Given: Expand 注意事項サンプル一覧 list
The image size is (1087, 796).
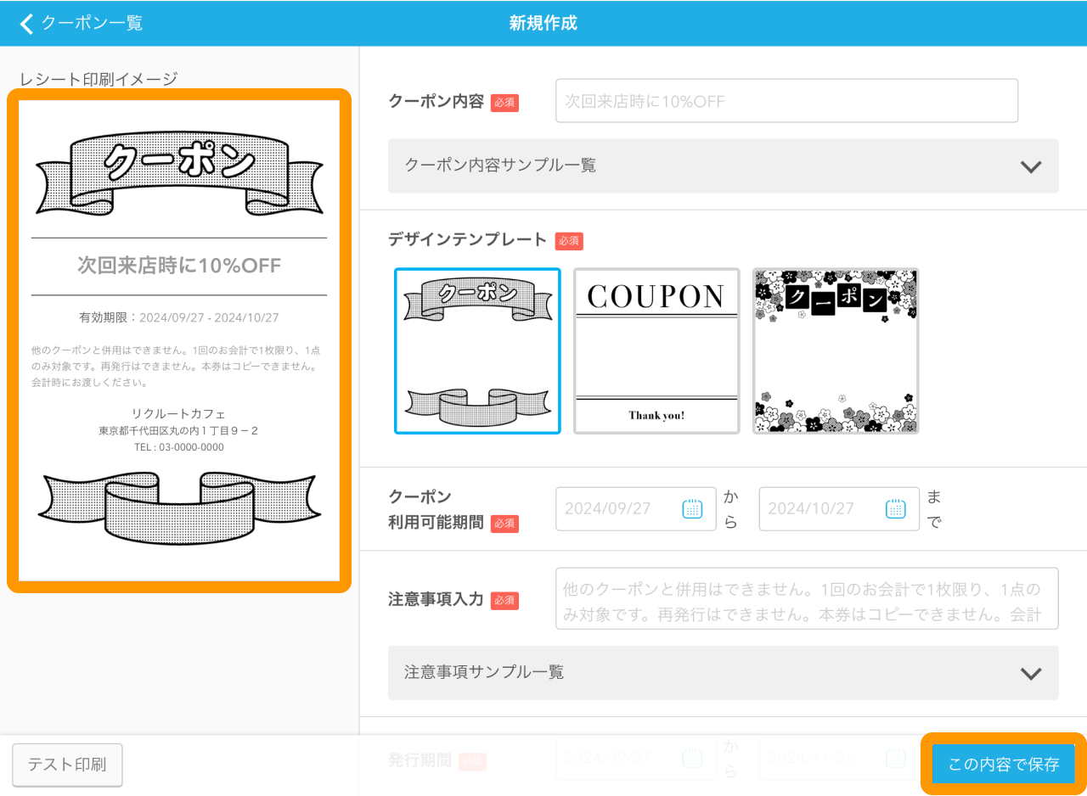Looking at the screenshot, I should coord(723,672).
